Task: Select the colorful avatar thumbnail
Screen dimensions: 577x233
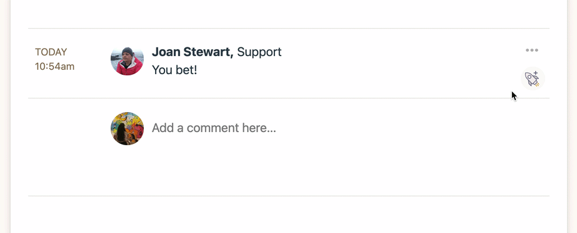Action: click(128, 128)
